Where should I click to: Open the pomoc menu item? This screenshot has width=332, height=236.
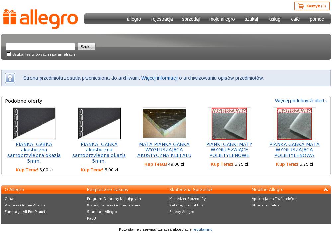point(317,19)
